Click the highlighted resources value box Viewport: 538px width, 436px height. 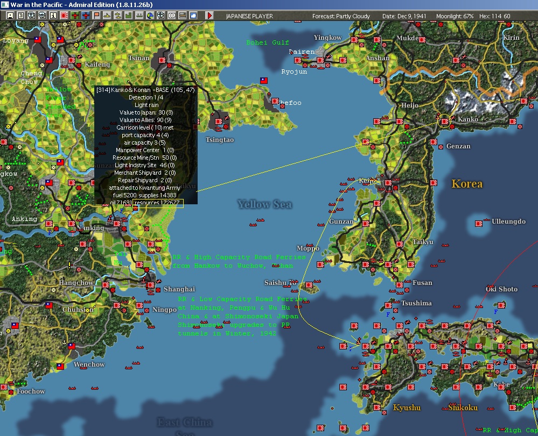158,203
